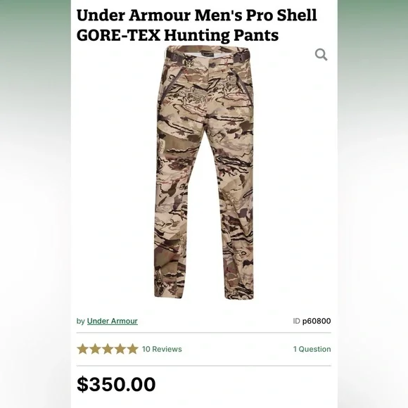Viewport: 408px width, 408px height.
Task: Click the "by" label before brand
Action: (x=81, y=321)
